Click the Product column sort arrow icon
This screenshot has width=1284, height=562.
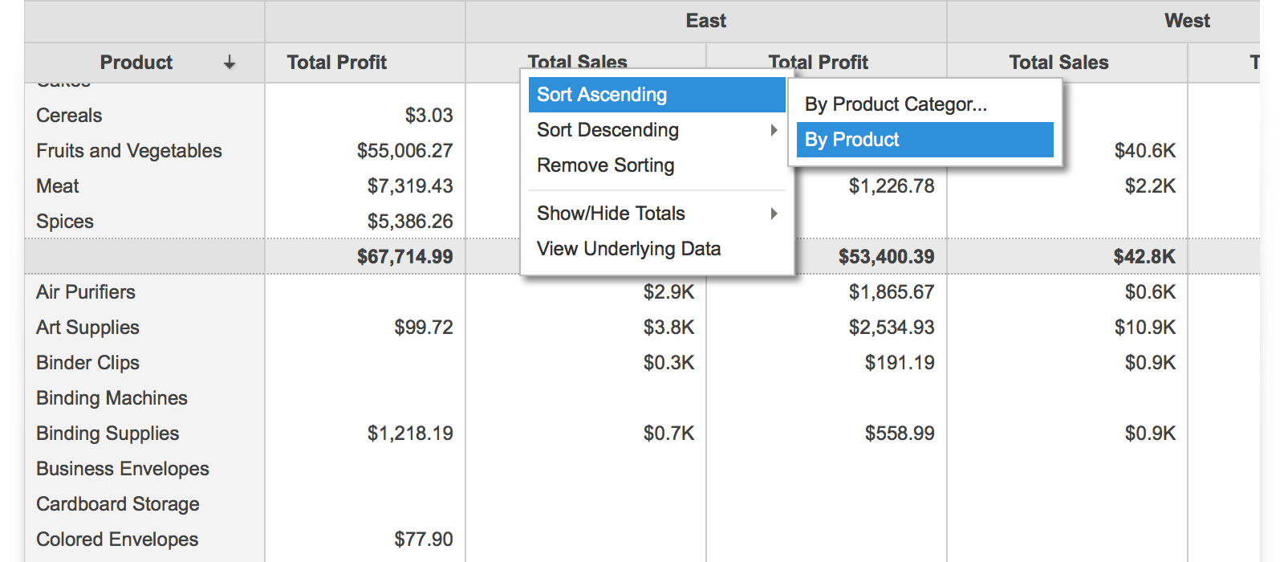[230, 63]
